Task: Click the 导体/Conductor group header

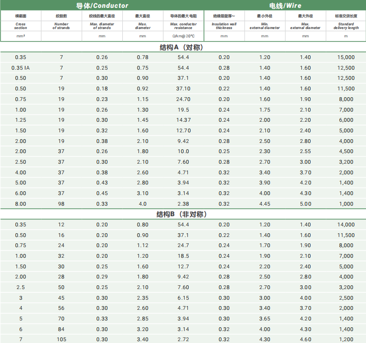Action: pyautogui.click(x=102, y=6)
